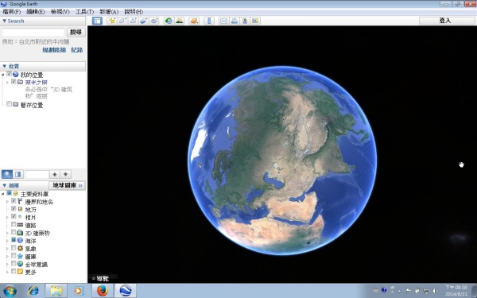Image resolution: width=477 pixels, height=298 pixels.
Task: Click the Email envelope icon
Action: [x=223, y=21]
